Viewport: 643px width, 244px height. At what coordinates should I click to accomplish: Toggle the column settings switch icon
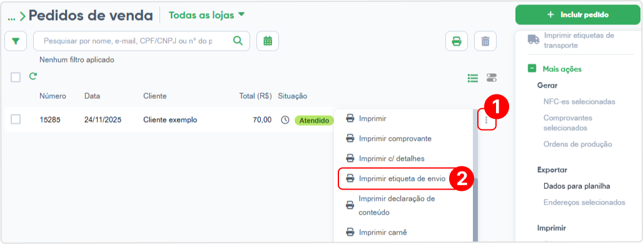491,78
